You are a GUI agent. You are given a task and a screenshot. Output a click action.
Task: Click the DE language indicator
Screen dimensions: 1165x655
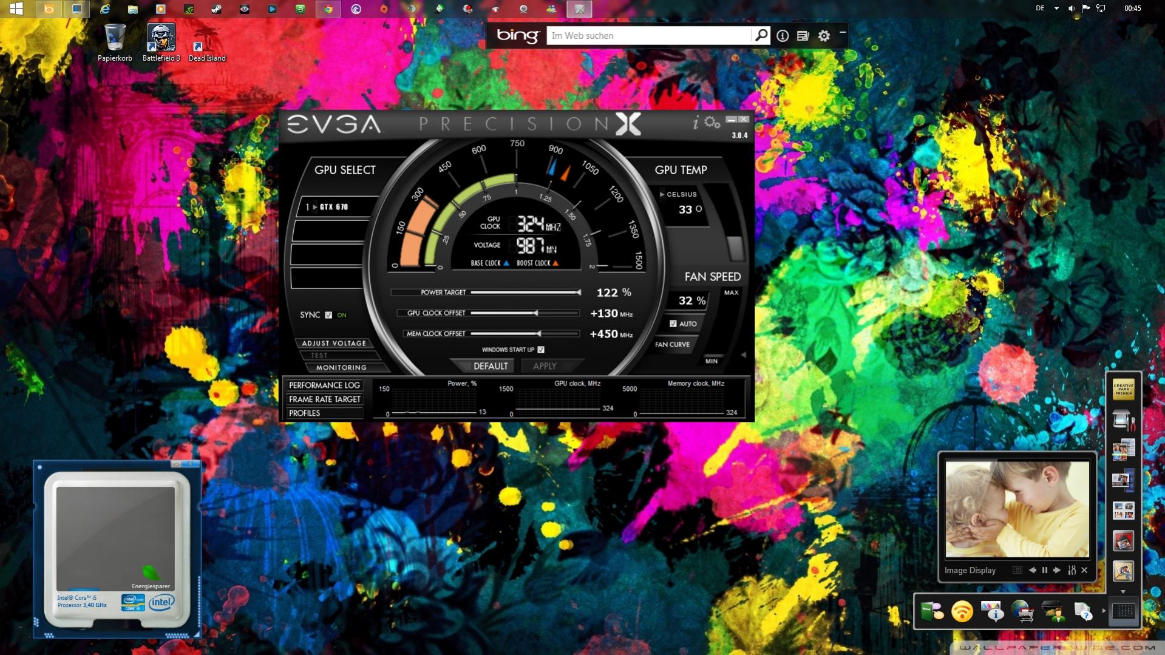(x=1040, y=8)
